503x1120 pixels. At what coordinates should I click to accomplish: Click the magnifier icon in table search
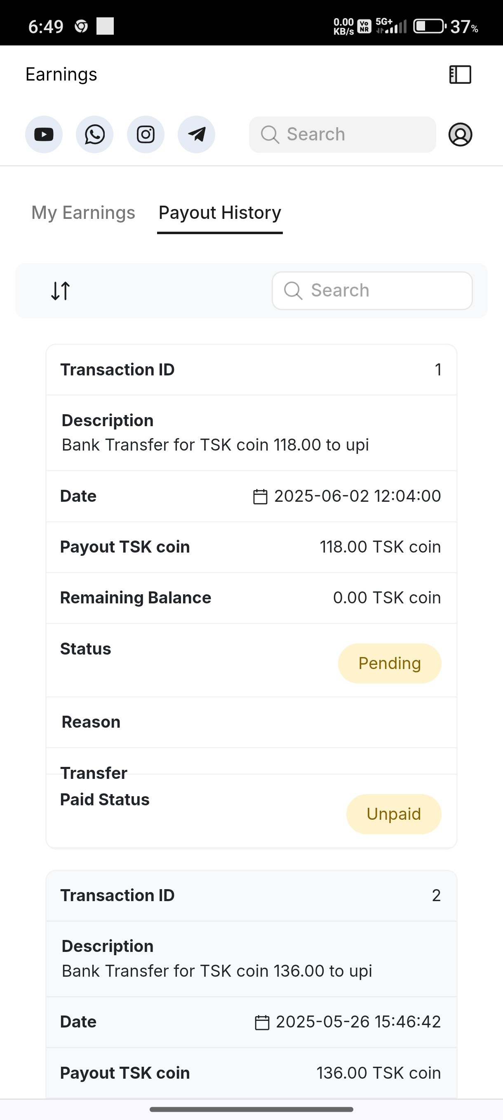pos(293,291)
